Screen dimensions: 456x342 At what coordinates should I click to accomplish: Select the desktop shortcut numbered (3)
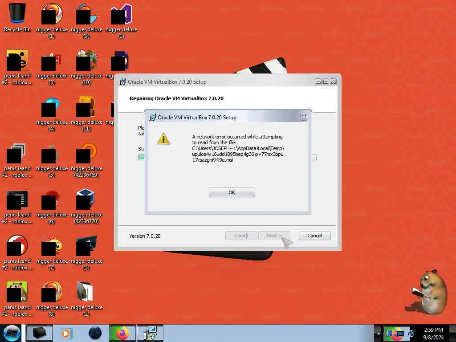[x=52, y=68]
